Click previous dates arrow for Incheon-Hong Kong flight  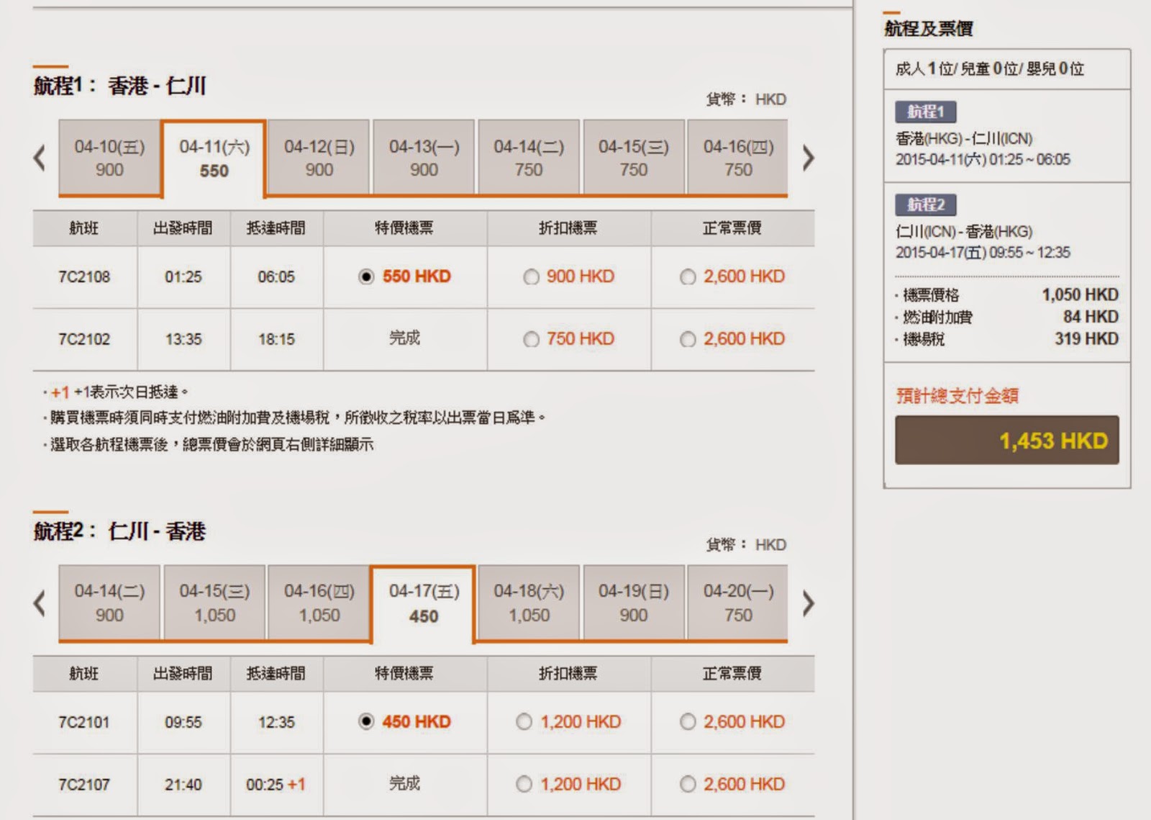pos(40,603)
